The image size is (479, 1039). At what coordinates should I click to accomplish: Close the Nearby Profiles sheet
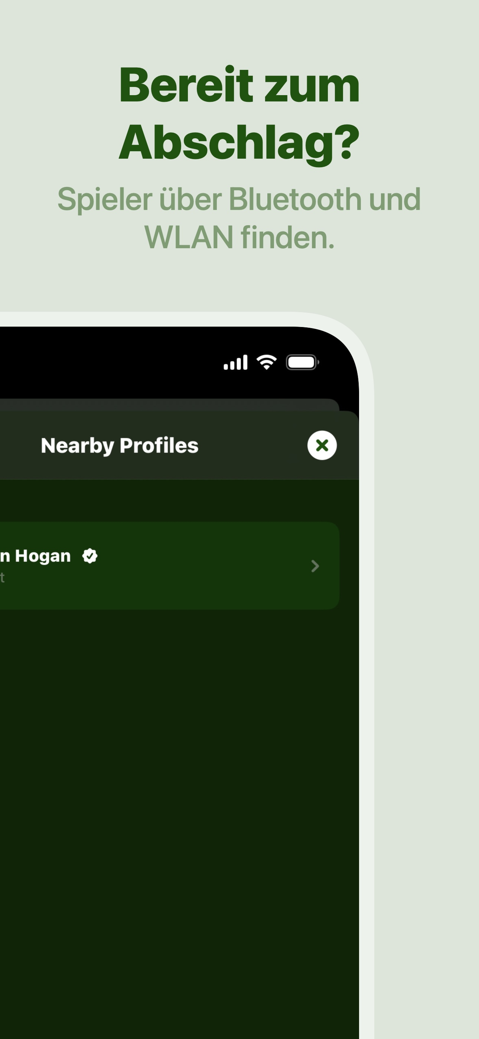tap(322, 445)
